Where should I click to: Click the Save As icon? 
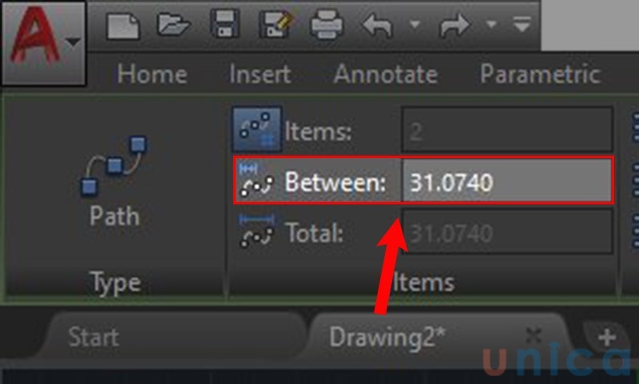(x=276, y=25)
